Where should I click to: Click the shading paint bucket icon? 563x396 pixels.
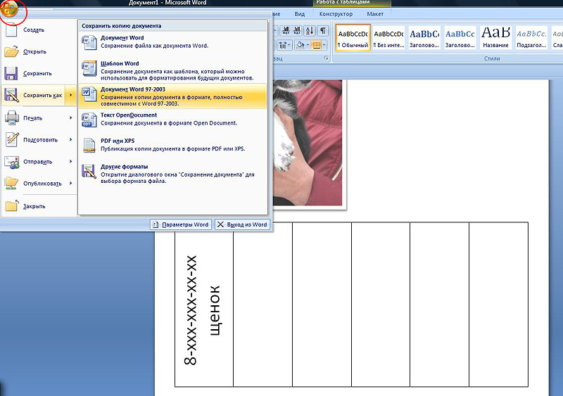point(301,45)
